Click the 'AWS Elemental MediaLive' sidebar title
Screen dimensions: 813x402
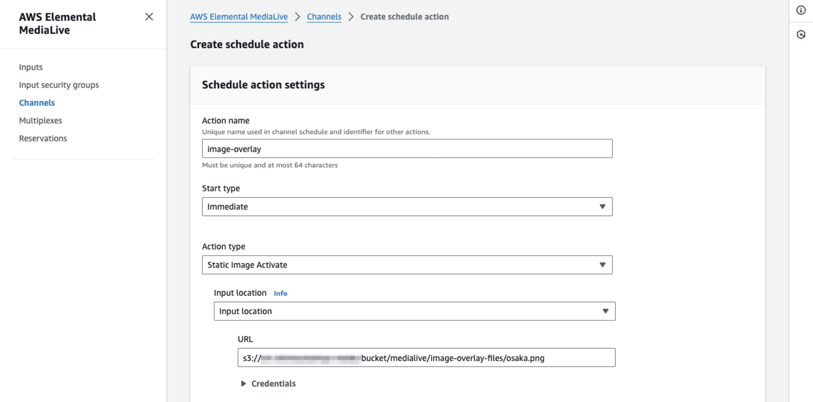coord(57,24)
